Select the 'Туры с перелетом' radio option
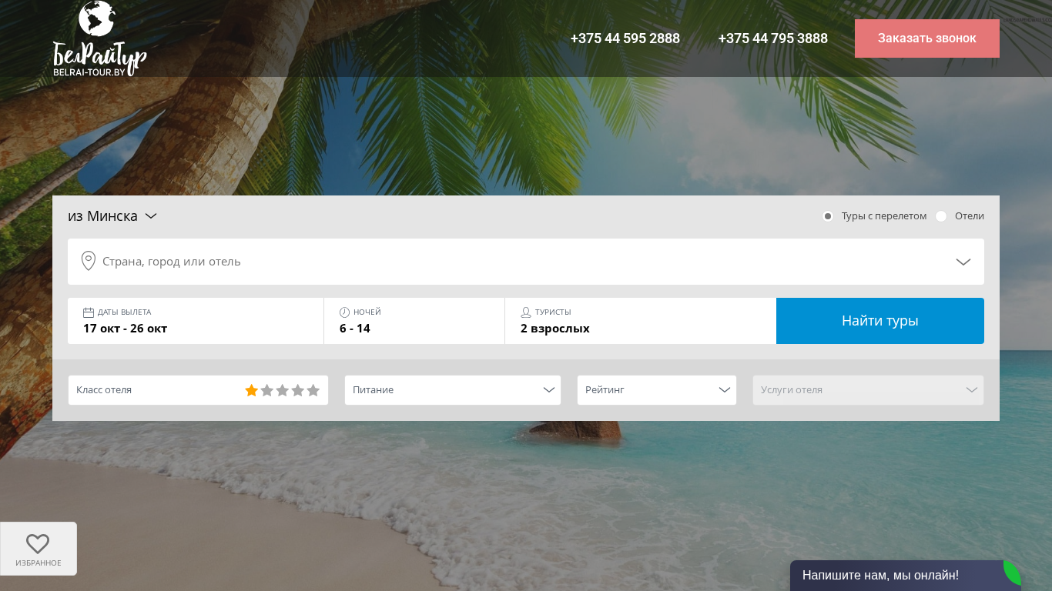The image size is (1052, 591). (828, 216)
